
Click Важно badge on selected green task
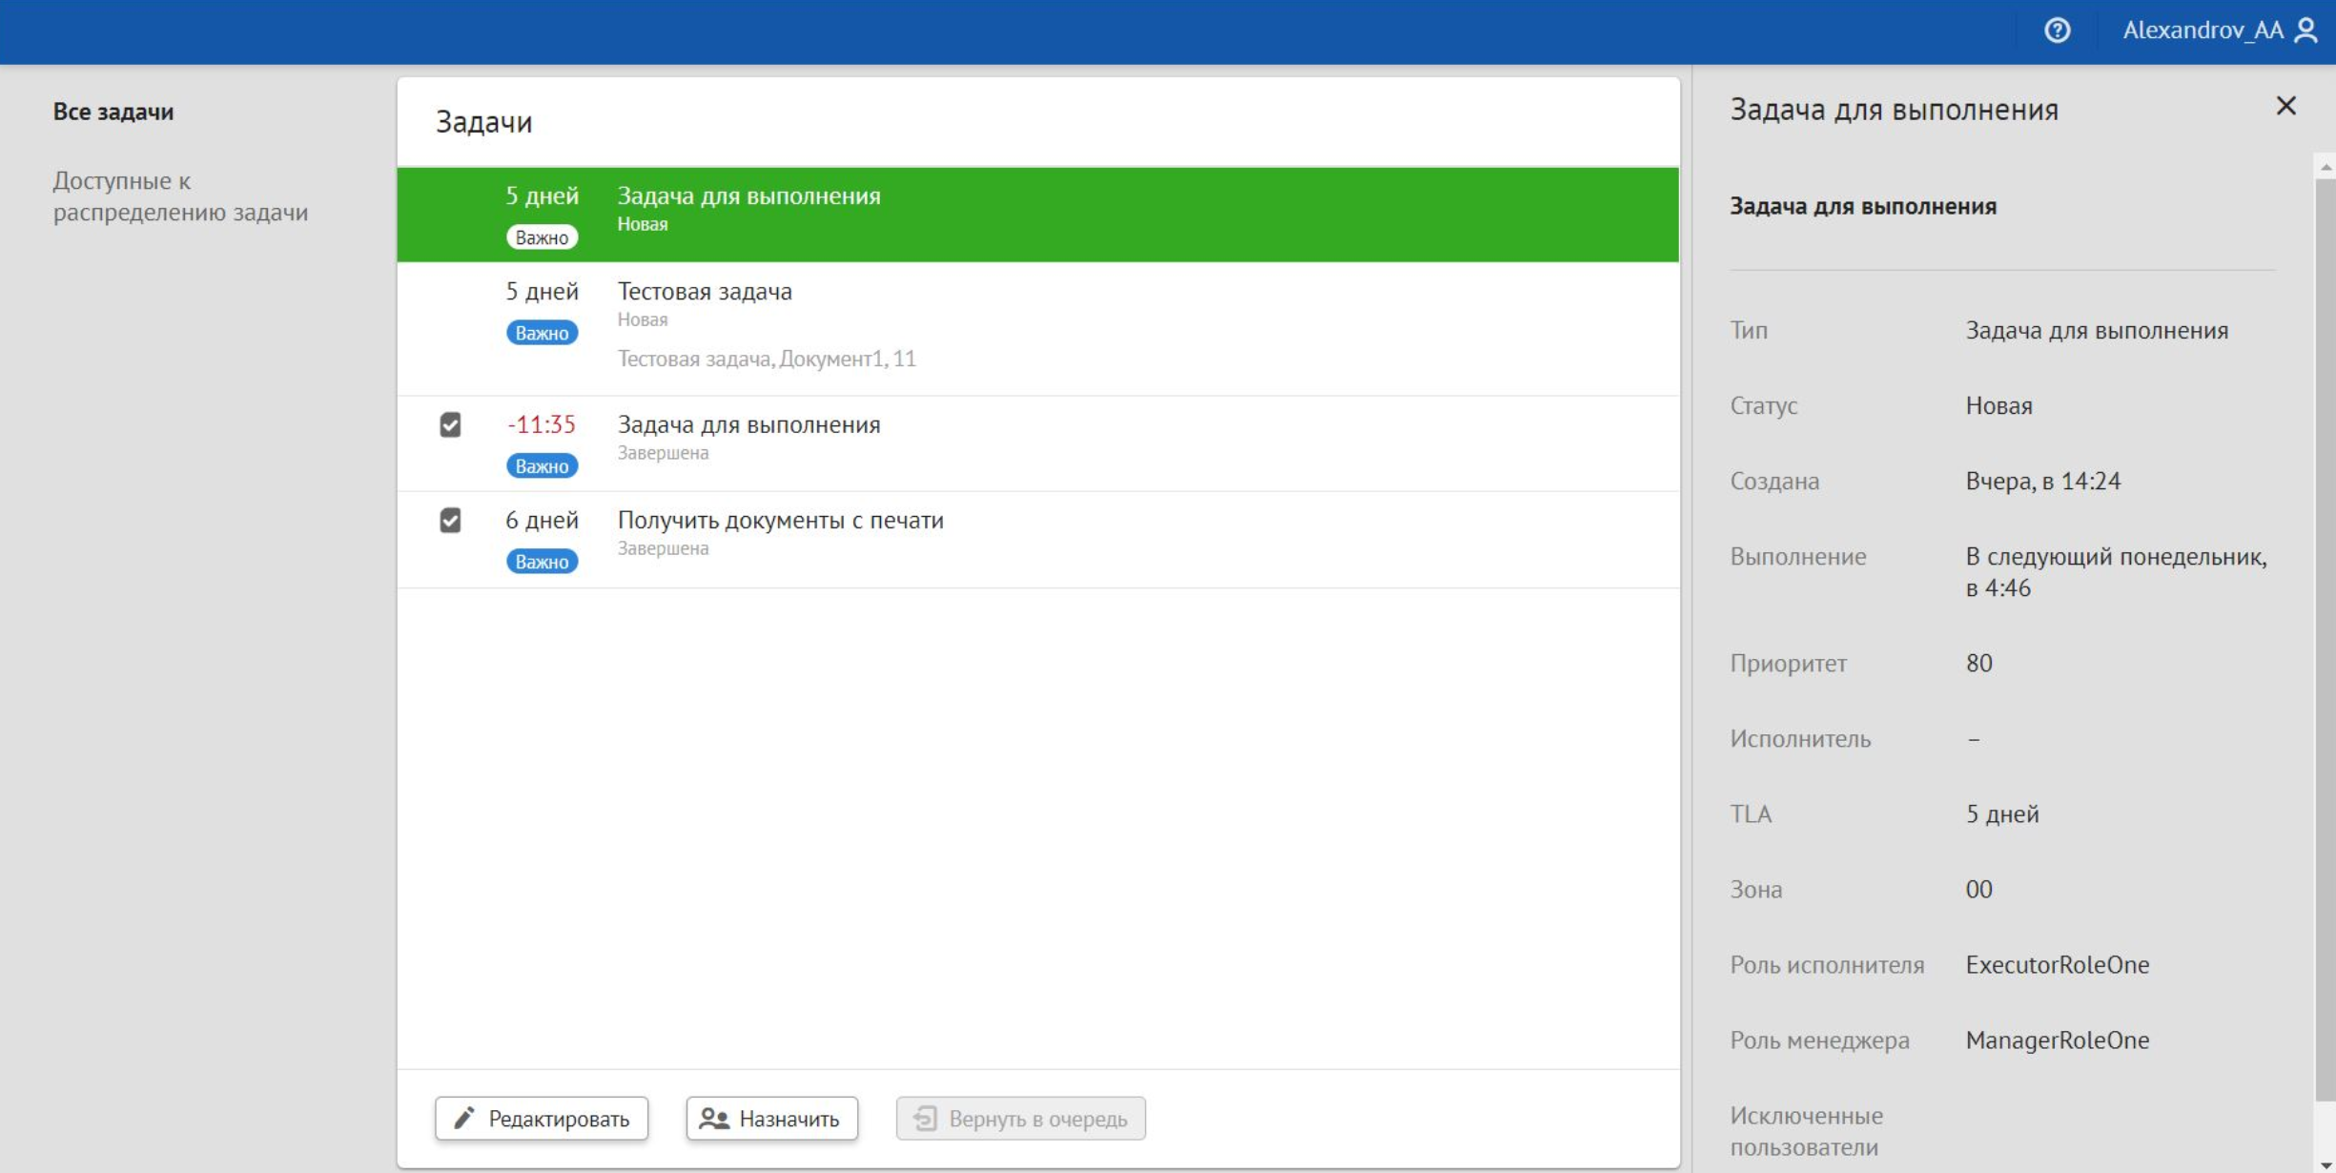tap(542, 237)
